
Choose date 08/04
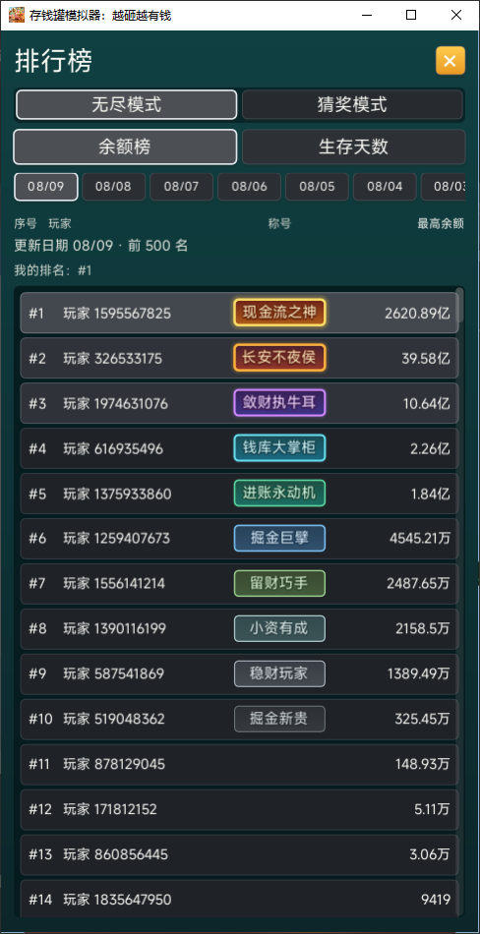[385, 187]
